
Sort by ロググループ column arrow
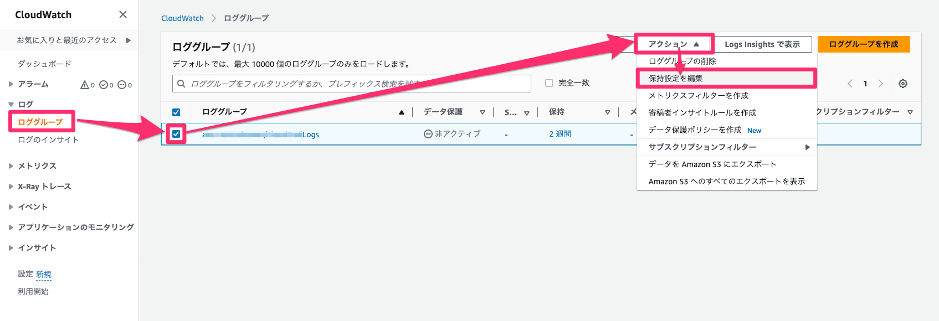click(402, 112)
